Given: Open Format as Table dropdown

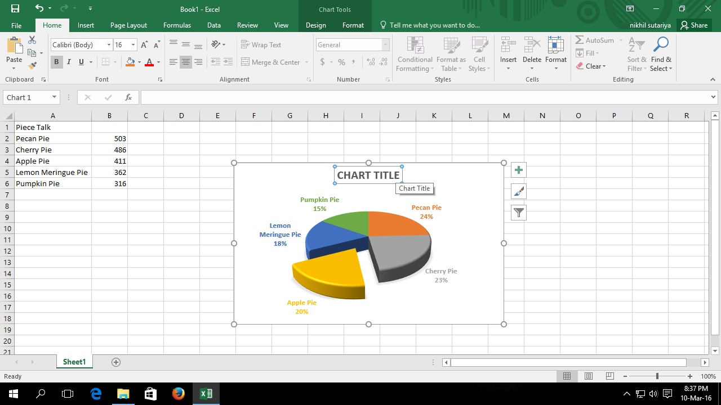Looking at the screenshot, I should click(451, 55).
